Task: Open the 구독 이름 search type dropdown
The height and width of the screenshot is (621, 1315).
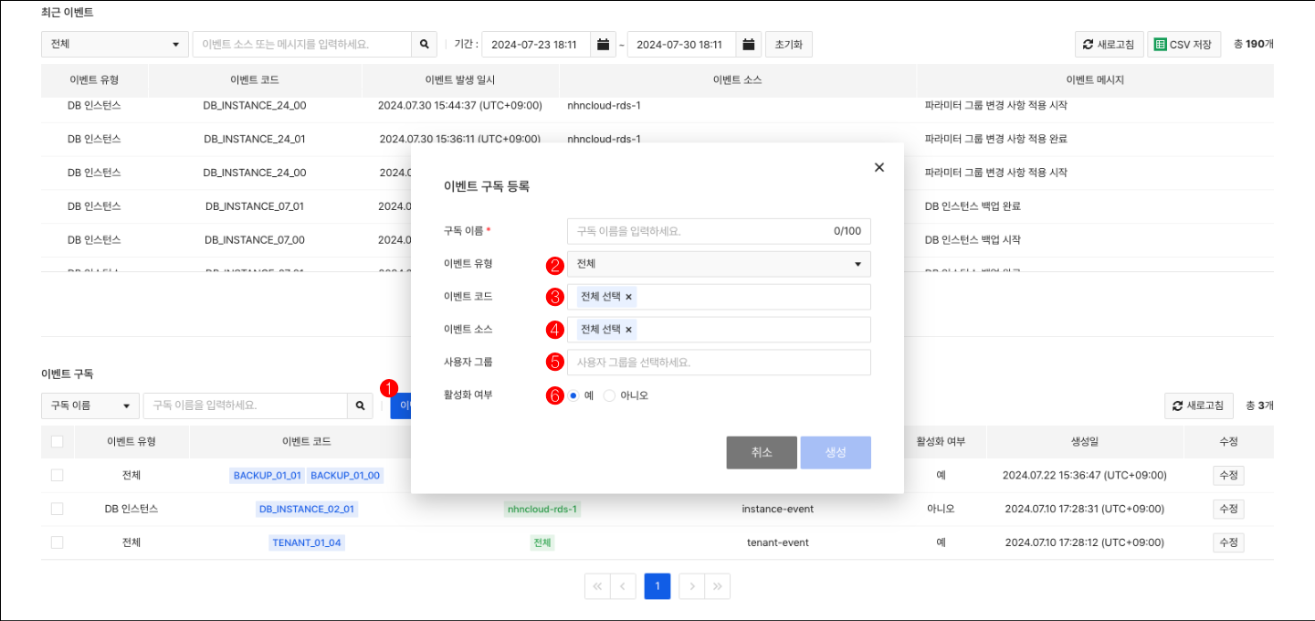Action: click(x=90, y=405)
